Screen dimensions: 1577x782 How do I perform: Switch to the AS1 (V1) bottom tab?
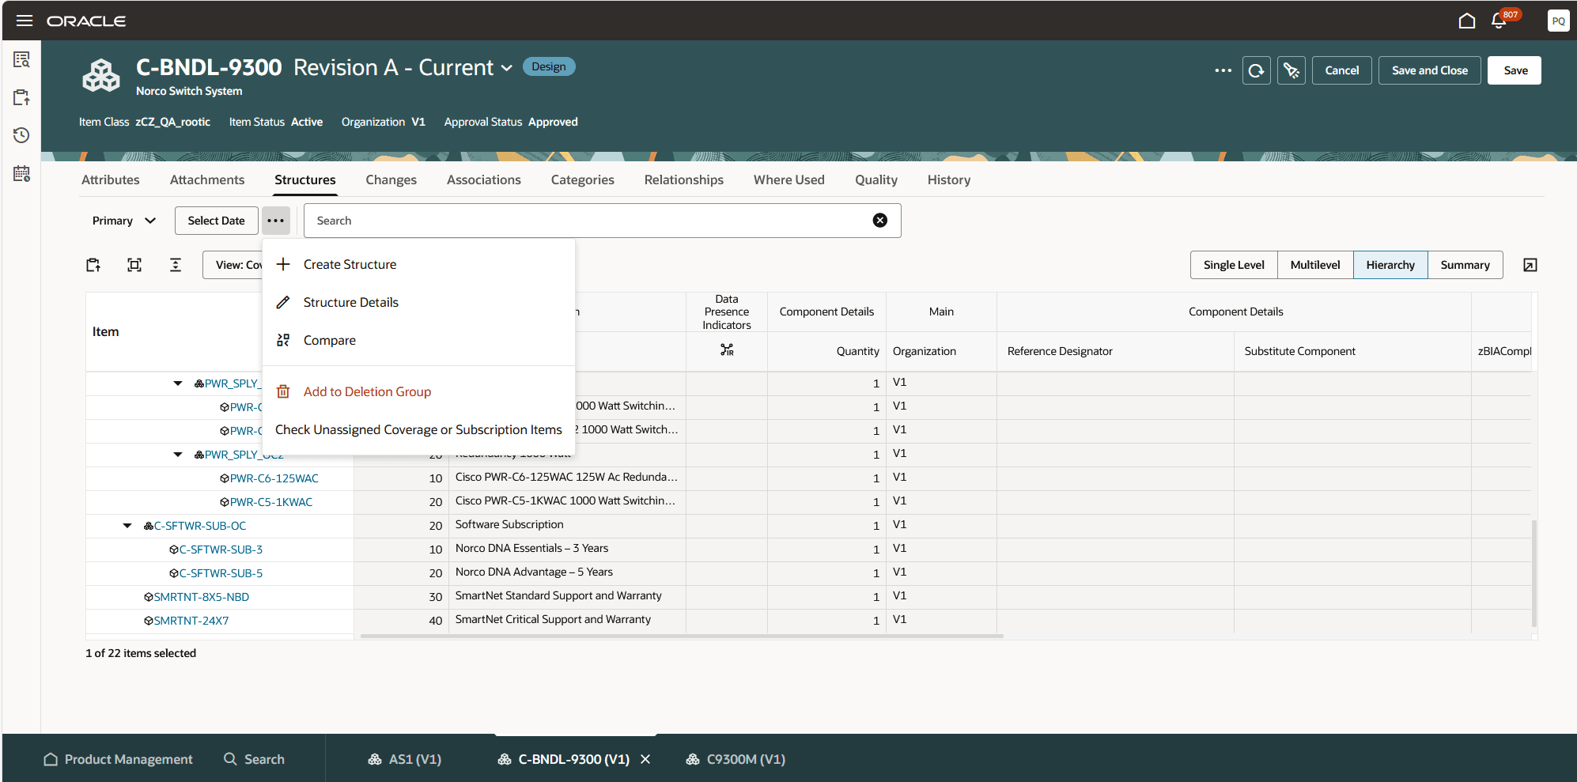pos(404,759)
